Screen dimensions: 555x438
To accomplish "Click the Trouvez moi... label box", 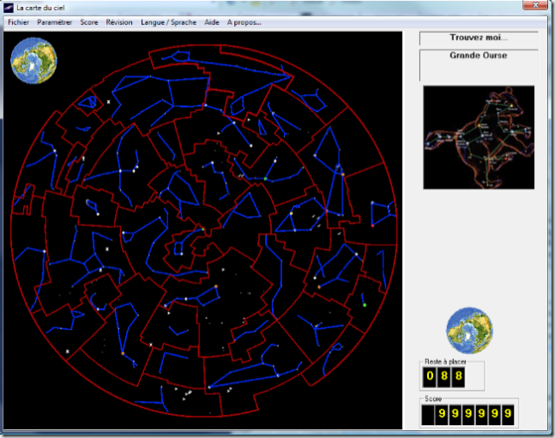I will click(478, 39).
